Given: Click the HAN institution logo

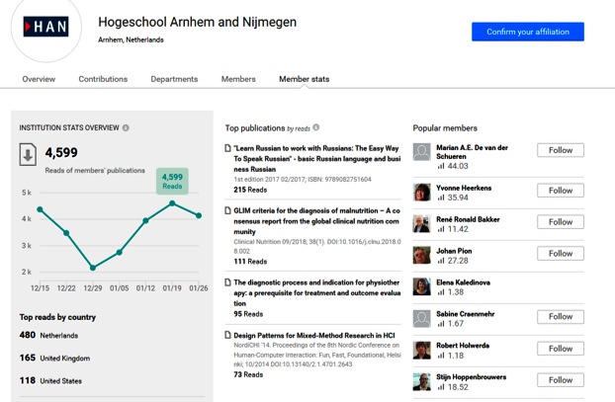Looking at the screenshot, I should click(45, 27).
